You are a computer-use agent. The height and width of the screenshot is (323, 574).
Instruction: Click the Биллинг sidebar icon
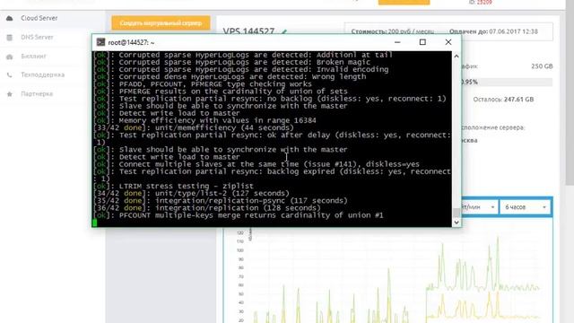tap(10, 57)
